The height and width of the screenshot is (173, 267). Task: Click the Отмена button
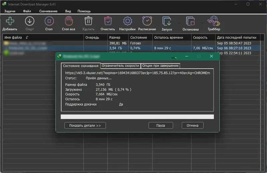pos(193,126)
